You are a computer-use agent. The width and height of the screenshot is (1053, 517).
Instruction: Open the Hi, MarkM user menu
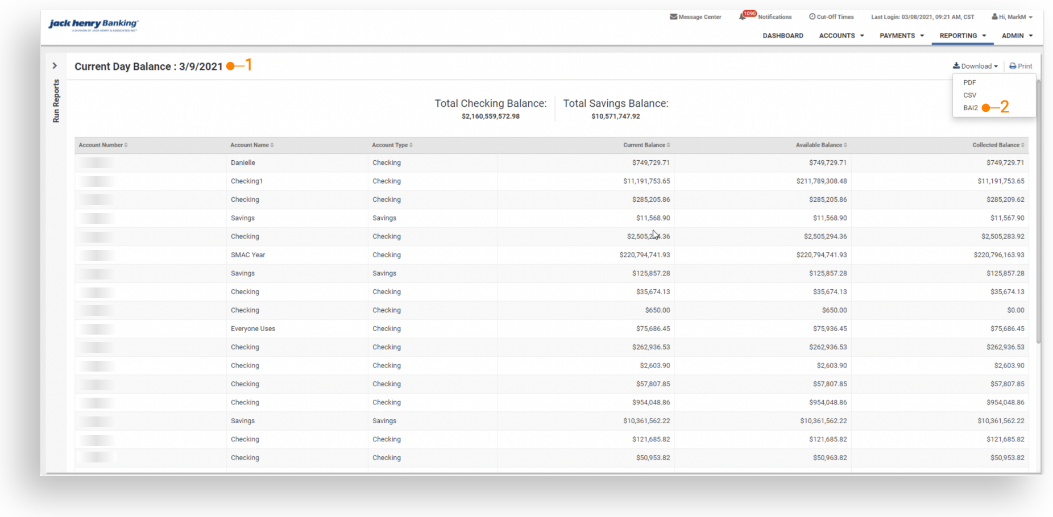point(1012,17)
